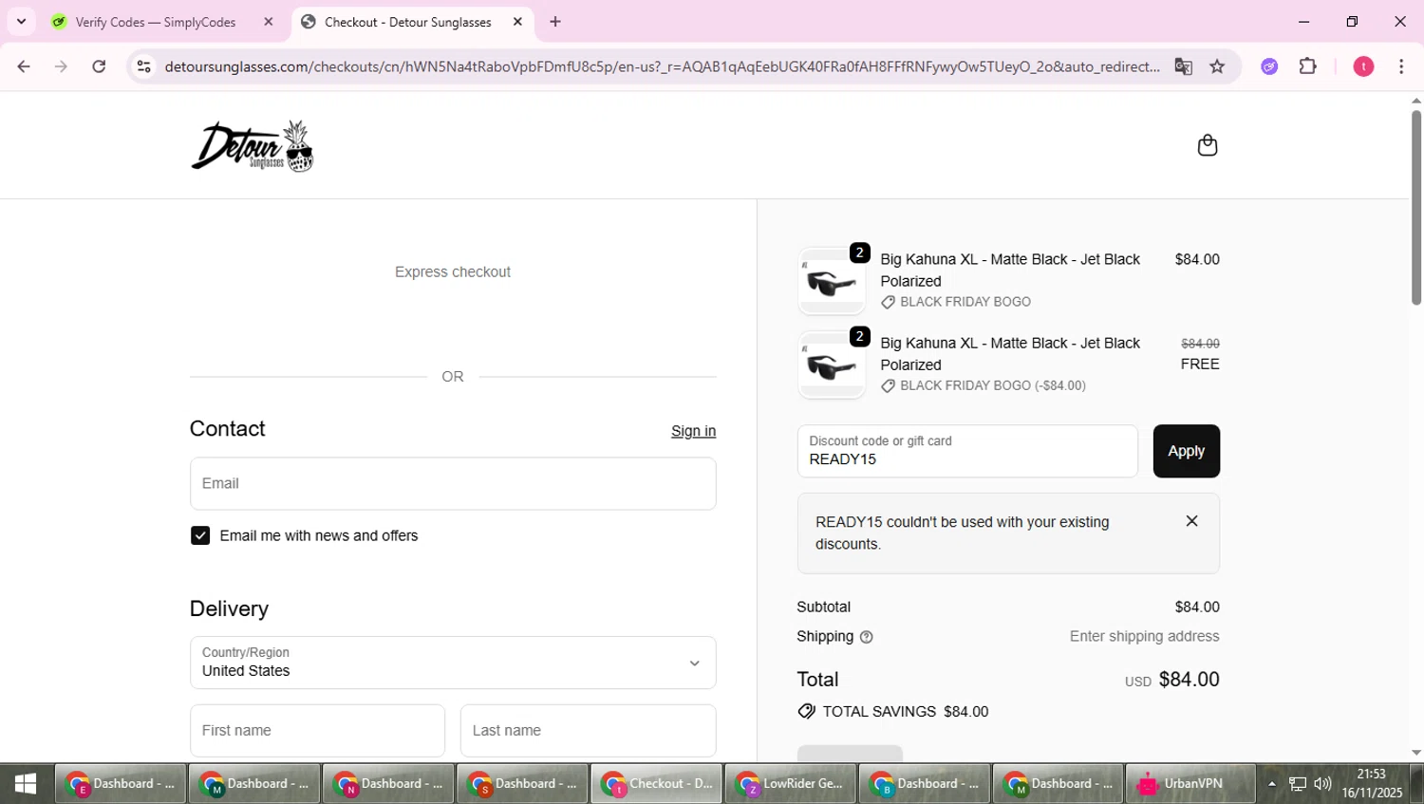
Task: Show hidden system tray icons
Action: [1272, 784]
